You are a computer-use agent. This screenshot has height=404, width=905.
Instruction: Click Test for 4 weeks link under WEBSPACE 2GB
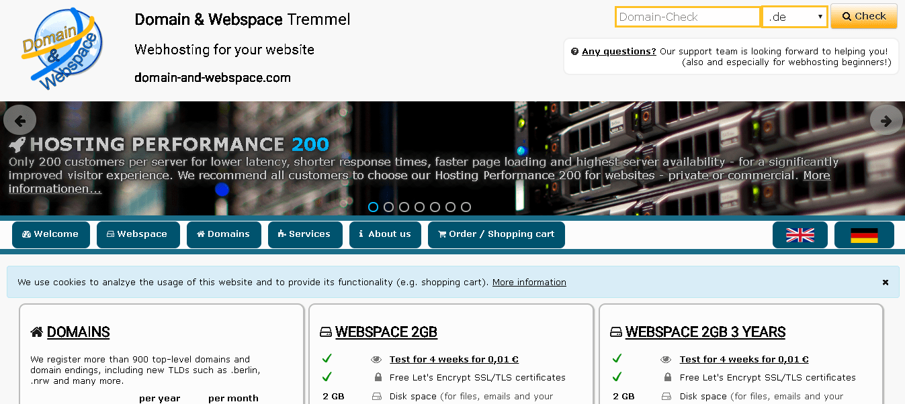[454, 360]
